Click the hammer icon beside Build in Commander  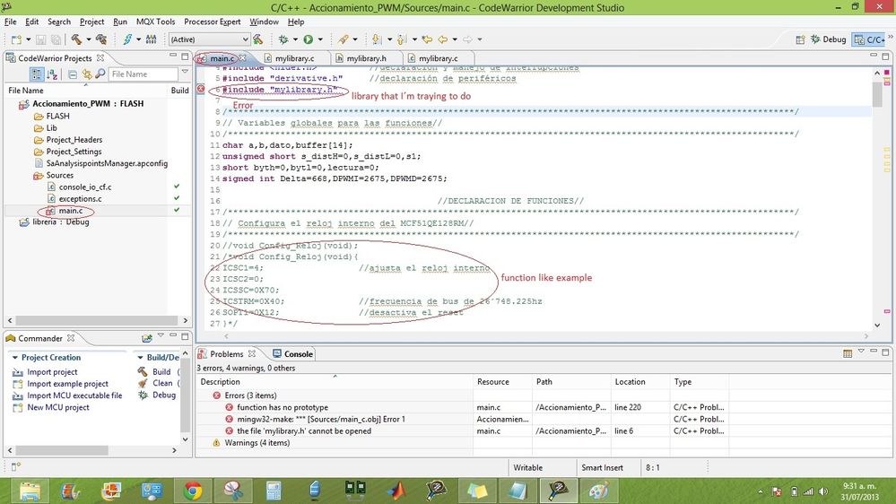click(x=143, y=371)
